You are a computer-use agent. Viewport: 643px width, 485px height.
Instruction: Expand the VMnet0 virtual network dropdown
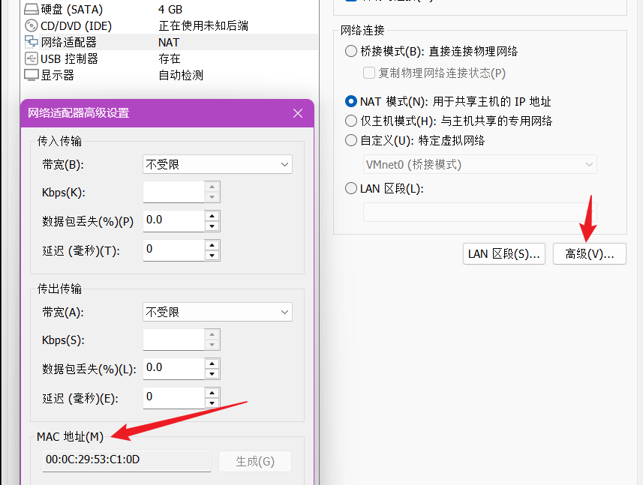(480, 164)
